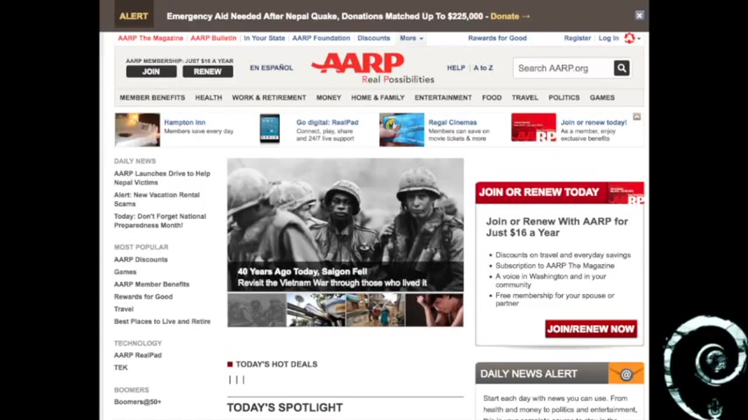
Task: Click the Donate link in alert
Action: click(x=510, y=16)
